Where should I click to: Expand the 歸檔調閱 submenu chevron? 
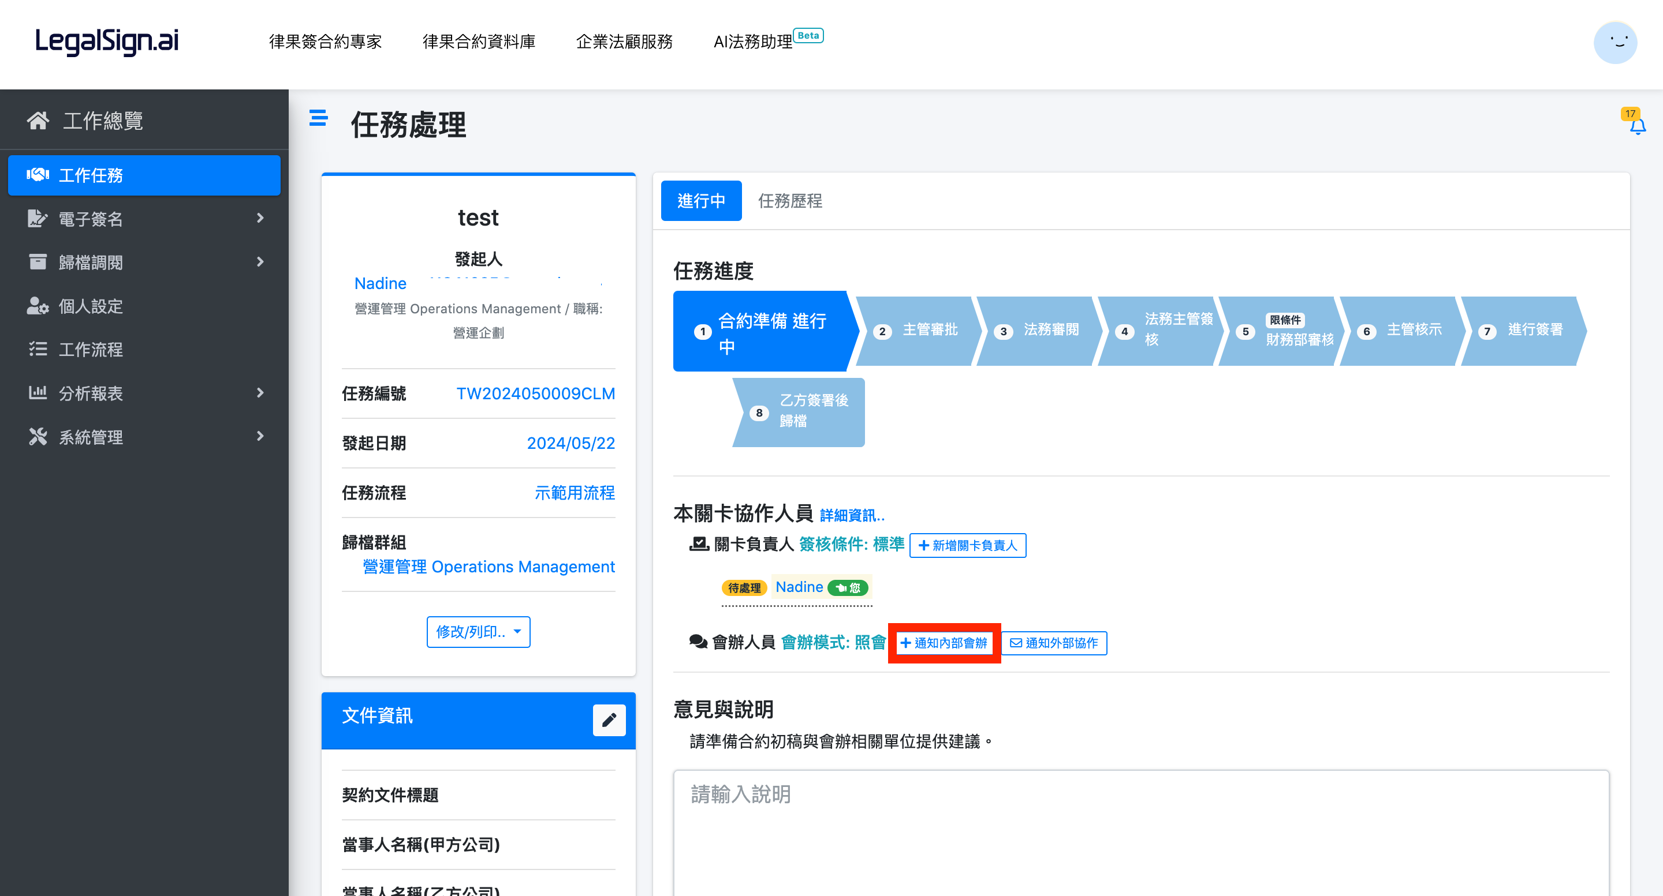pyautogui.click(x=260, y=262)
